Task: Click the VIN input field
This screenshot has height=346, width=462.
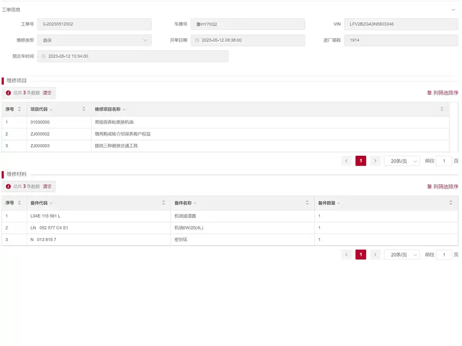Action: click(401, 24)
